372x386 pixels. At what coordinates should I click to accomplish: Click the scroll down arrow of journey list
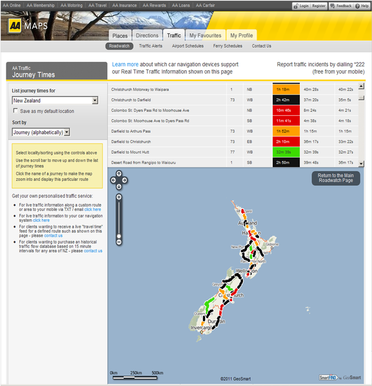pos(361,163)
